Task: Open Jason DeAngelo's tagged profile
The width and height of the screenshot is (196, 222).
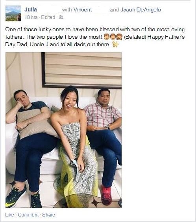Action: point(141,9)
